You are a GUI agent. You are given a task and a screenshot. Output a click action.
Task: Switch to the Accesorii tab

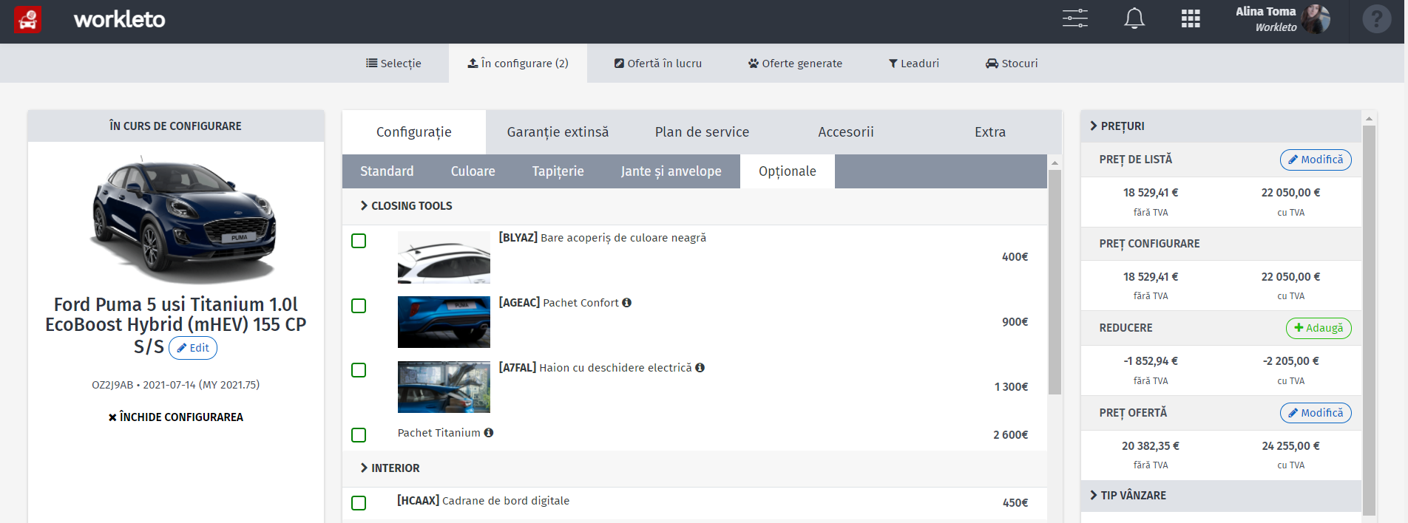[x=846, y=132]
